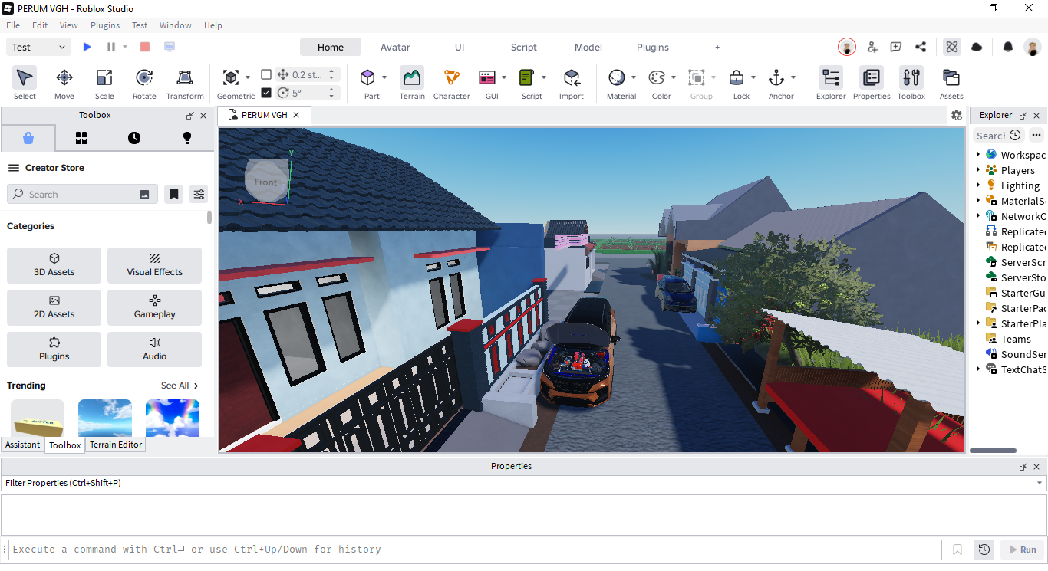The height and width of the screenshot is (571, 1048).
Task: Insert a new Script
Action: point(527,77)
